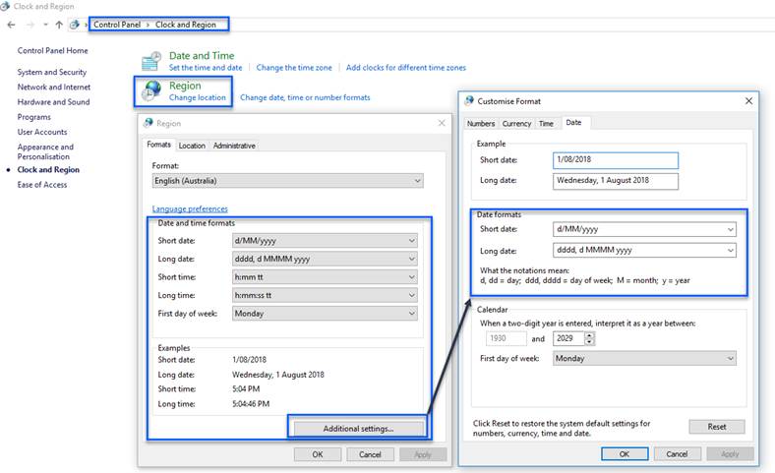Image resolution: width=775 pixels, height=473 pixels.
Task: Open Short date dropdown in the Region dialog
Action: 325,241
